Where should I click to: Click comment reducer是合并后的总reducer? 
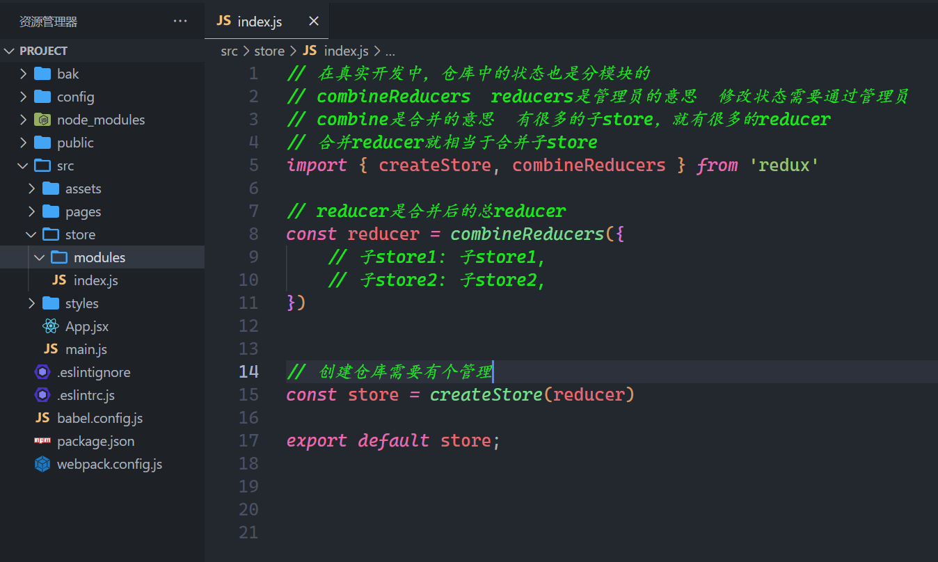(x=426, y=211)
